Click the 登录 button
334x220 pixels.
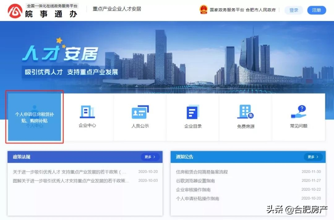[x=294, y=10]
